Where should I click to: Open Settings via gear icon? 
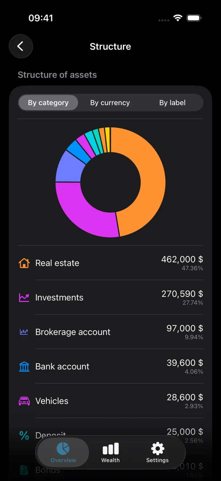click(x=157, y=453)
